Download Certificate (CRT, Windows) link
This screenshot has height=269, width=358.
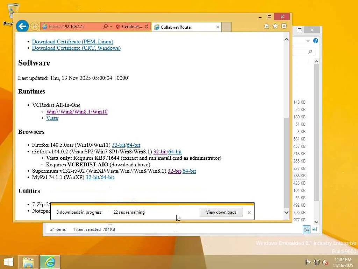point(76,48)
